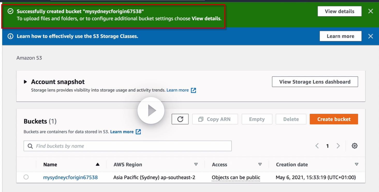
Task: Sort buckets by Access column
Action: [260, 164]
